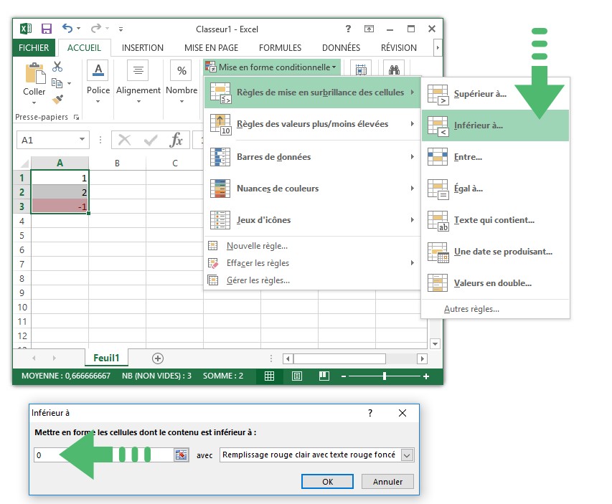Image resolution: width=612 pixels, height=504 pixels.
Task: Click the Cut scissors icon
Action: pos(57,67)
